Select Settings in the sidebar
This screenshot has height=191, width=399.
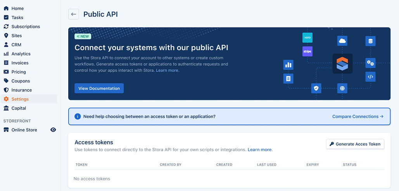coord(20,99)
